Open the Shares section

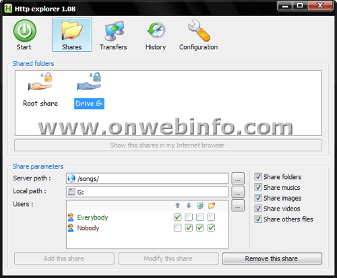tap(72, 35)
